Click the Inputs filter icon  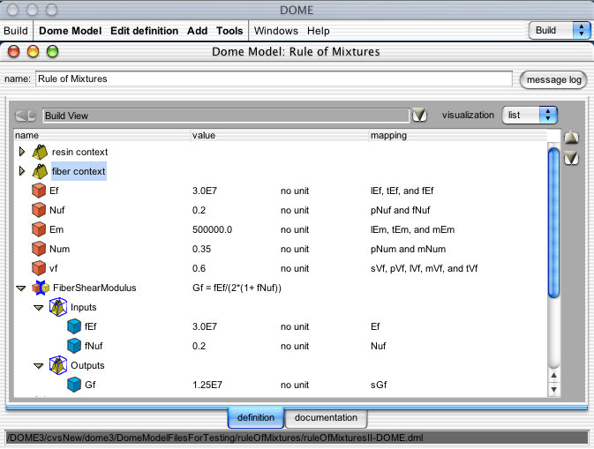58,307
